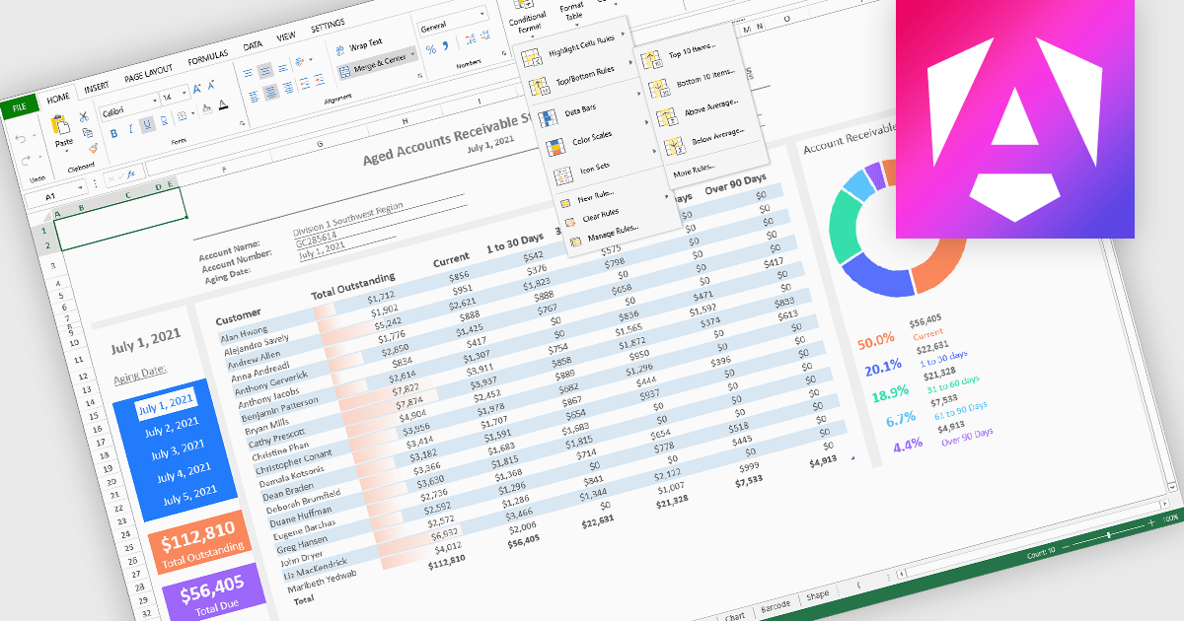Select Color Scales in the menu
Viewport: 1184px width, 621px height.
pos(591,136)
